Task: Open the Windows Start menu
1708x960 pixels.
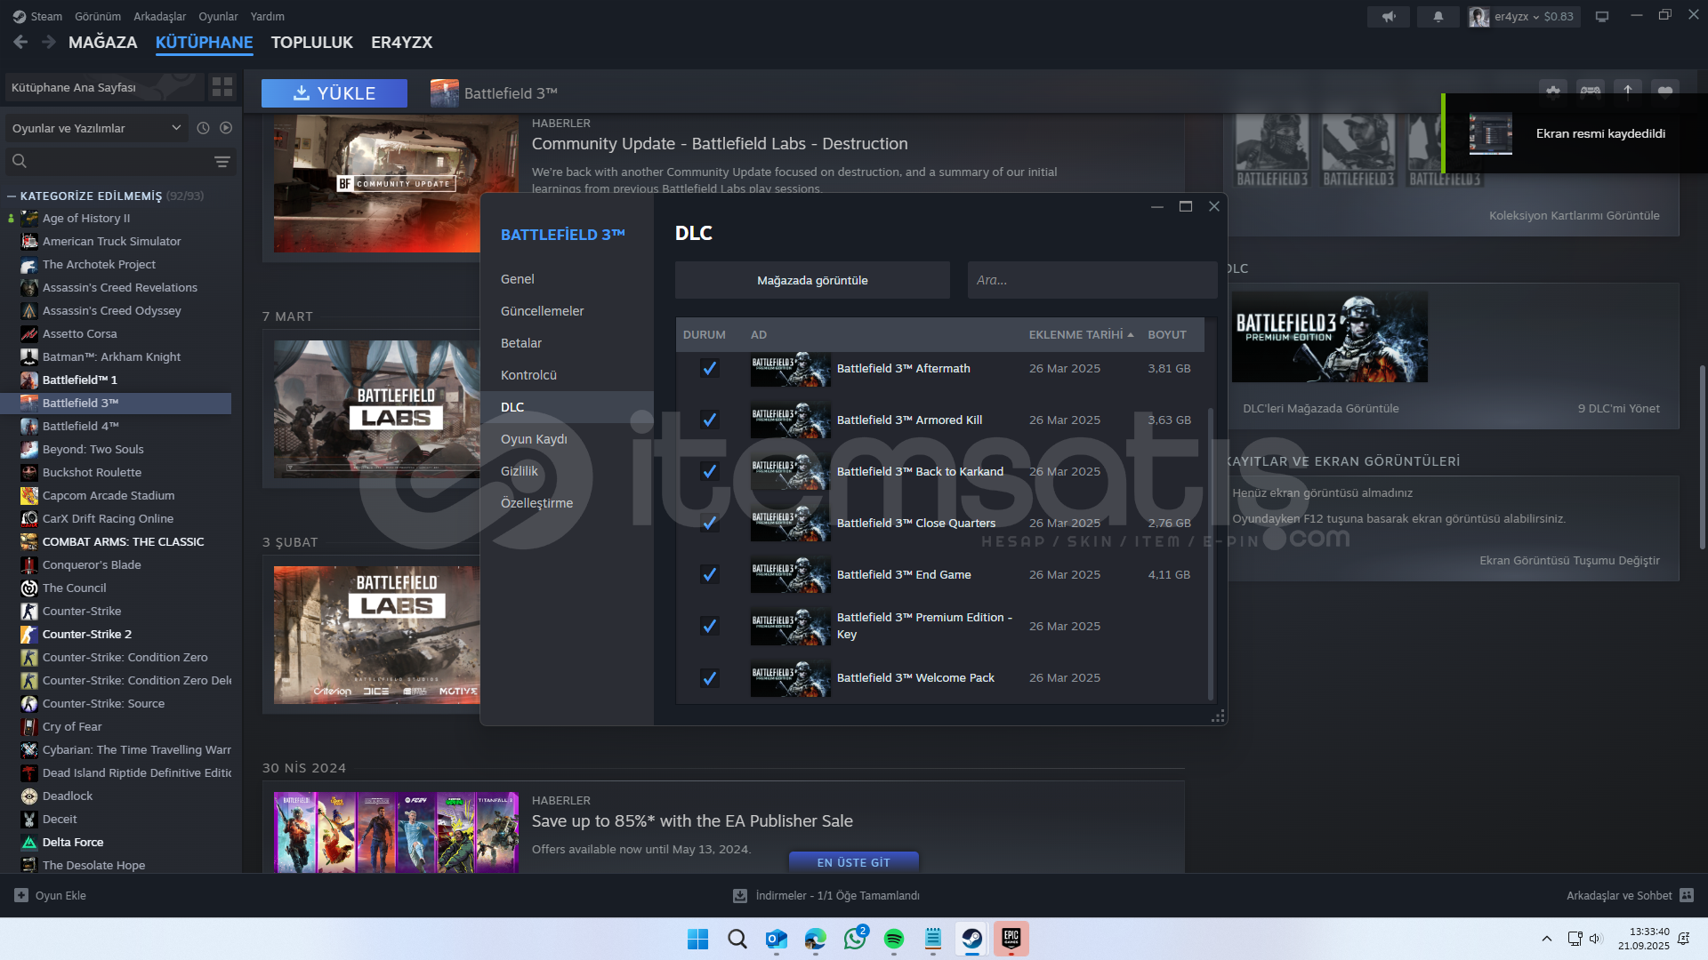Action: [697, 939]
